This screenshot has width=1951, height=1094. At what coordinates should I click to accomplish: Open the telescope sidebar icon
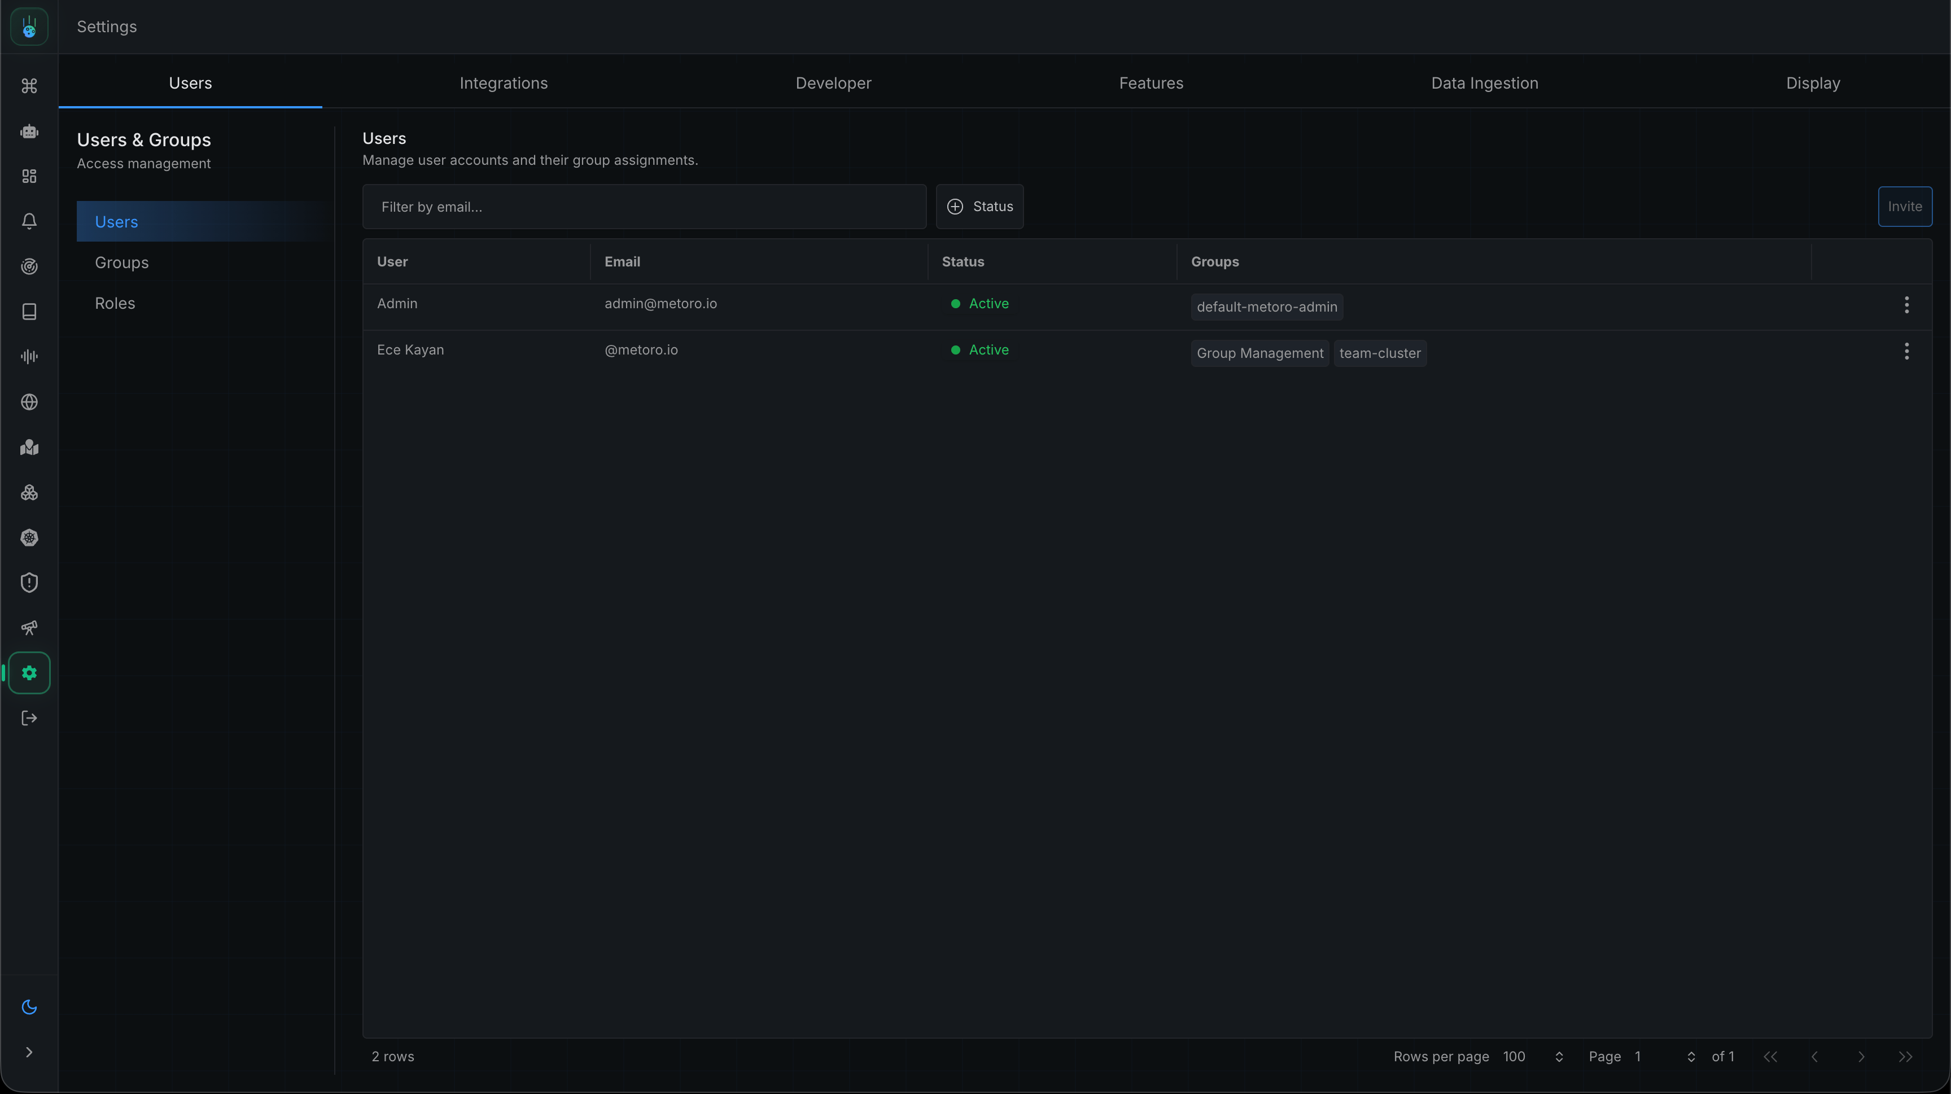click(x=29, y=628)
